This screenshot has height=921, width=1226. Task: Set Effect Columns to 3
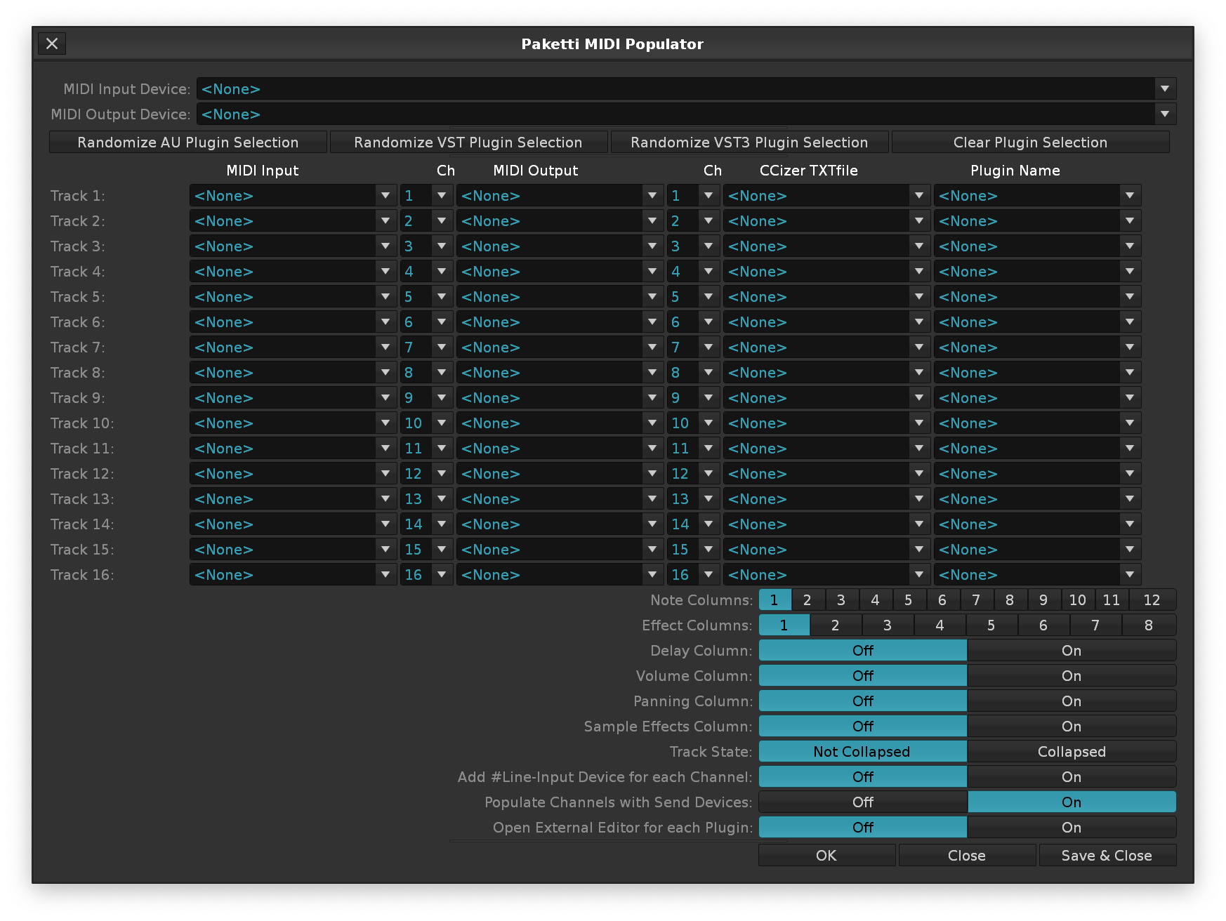tap(888, 625)
